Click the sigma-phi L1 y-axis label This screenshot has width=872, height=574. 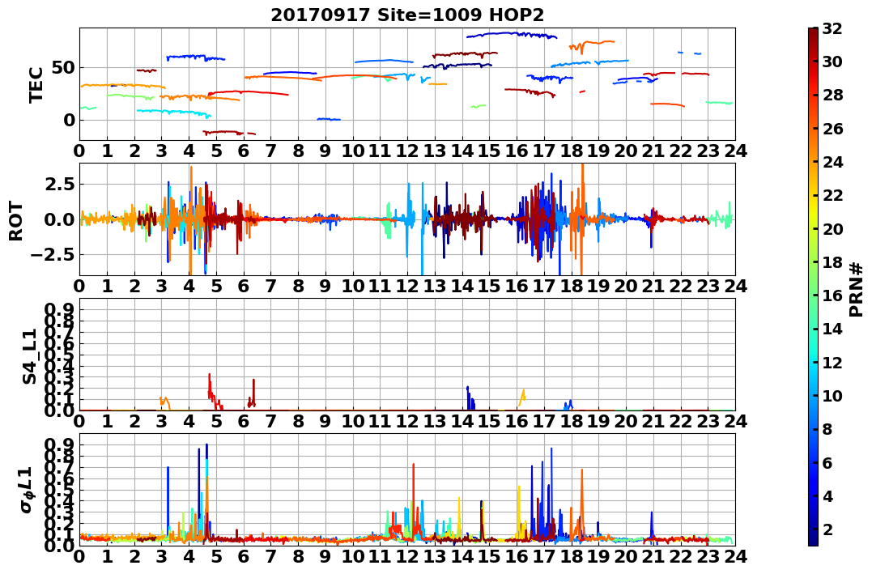27,489
